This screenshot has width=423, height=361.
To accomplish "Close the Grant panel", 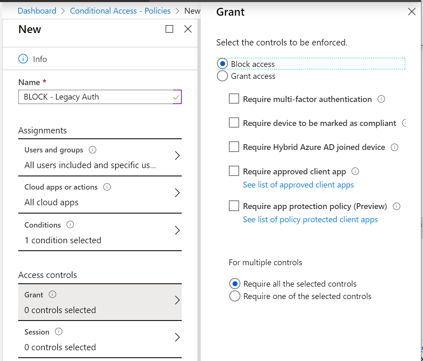I will click(x=412, y=12).
